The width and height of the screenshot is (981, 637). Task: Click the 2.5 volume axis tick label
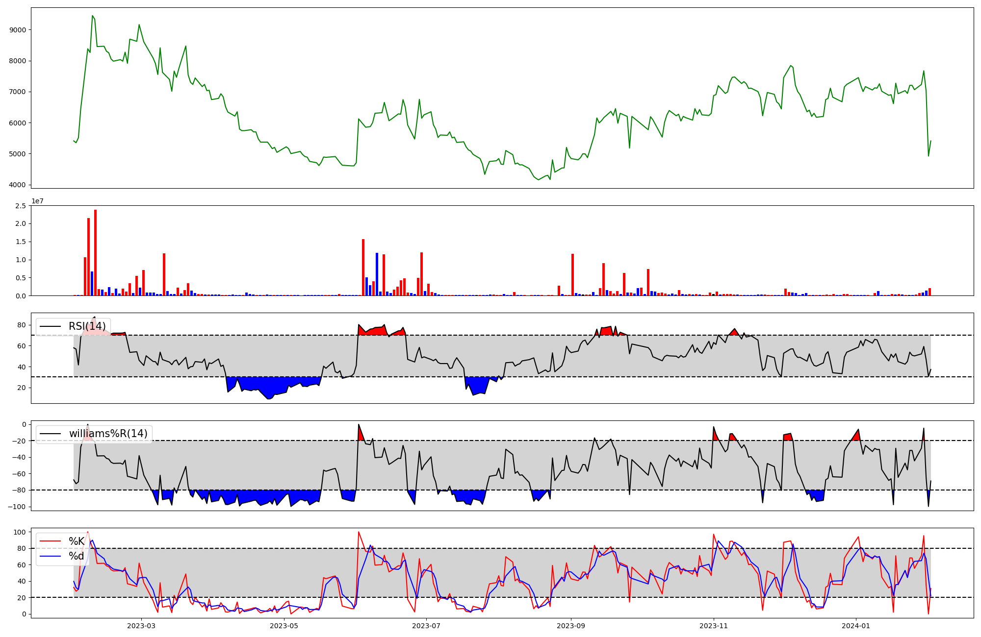coord(21,206)
